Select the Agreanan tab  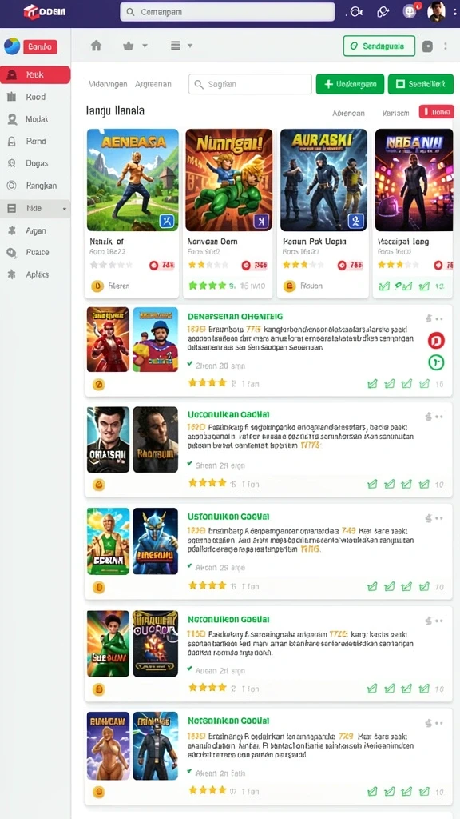[x=153, y=84]
